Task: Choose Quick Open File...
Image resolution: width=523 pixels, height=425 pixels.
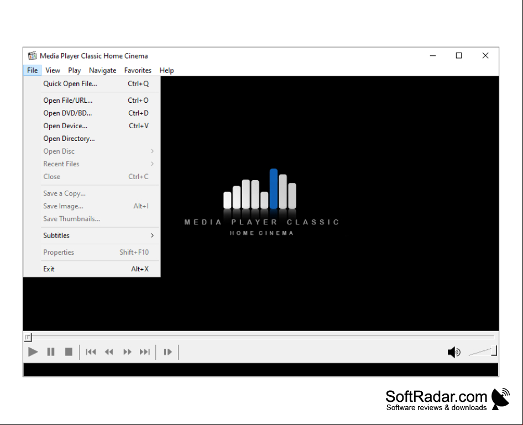Action: click(x=92, y=83)
